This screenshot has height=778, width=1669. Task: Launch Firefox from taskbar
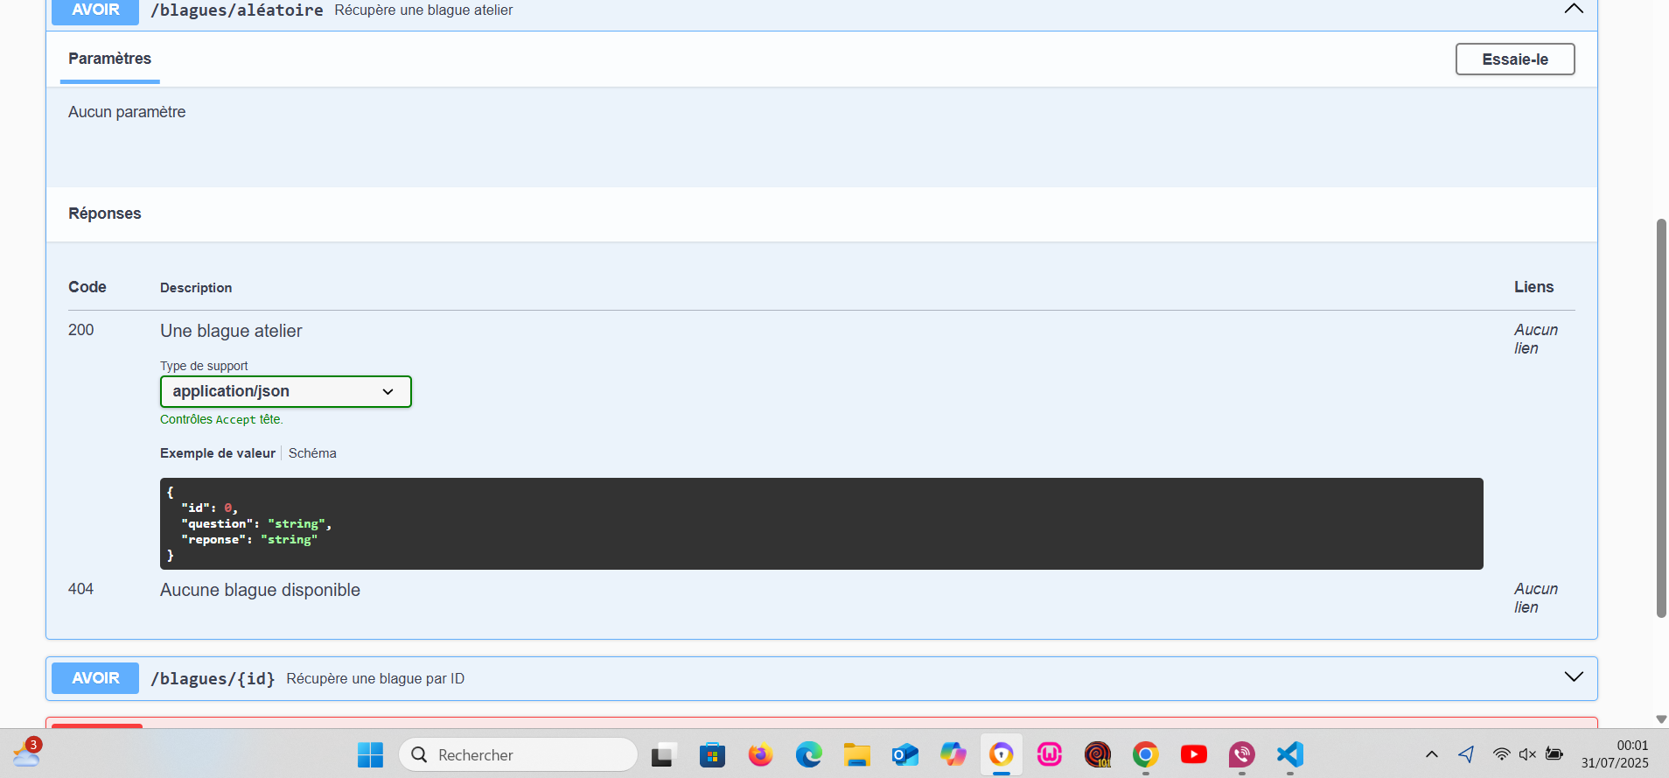point(760,754)
